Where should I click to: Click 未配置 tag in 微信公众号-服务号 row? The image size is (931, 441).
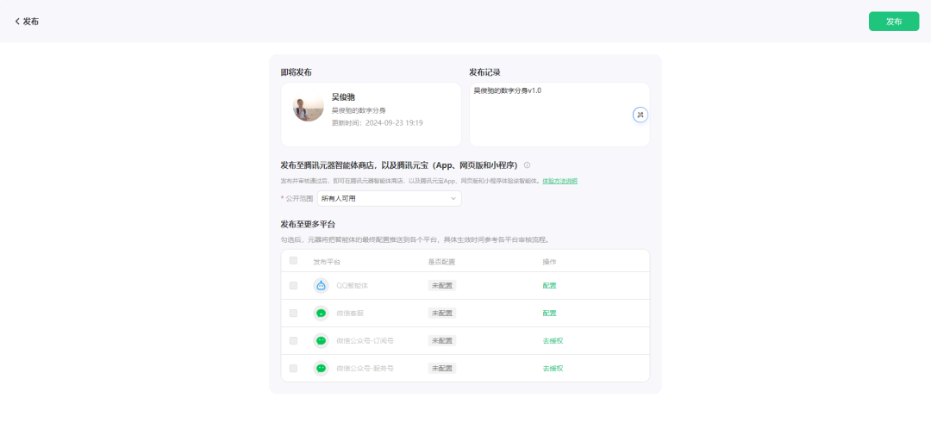(441, 368)
